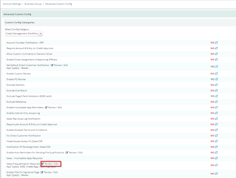Viewport: 236px width, 178px height.
Task: Toggle Notification Of Re-Assignment Sales/CSR icon
Action: (x=216, y=147)
